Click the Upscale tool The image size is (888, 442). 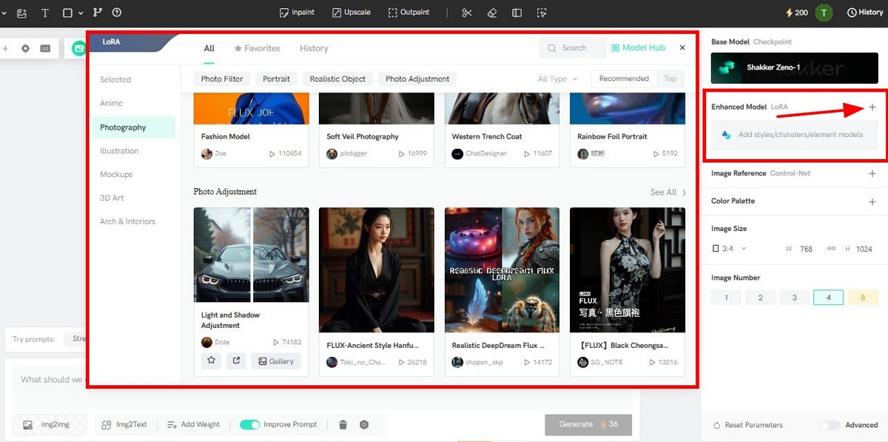pos(351,13)
